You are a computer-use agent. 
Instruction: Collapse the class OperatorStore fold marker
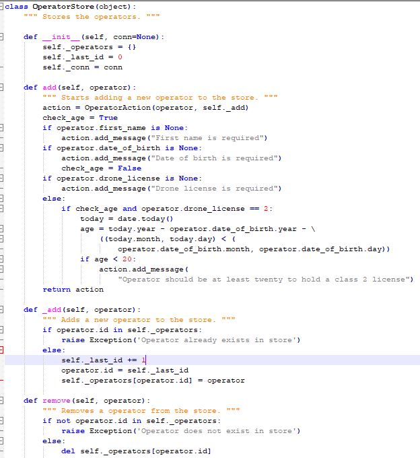(x=1, y=7)
